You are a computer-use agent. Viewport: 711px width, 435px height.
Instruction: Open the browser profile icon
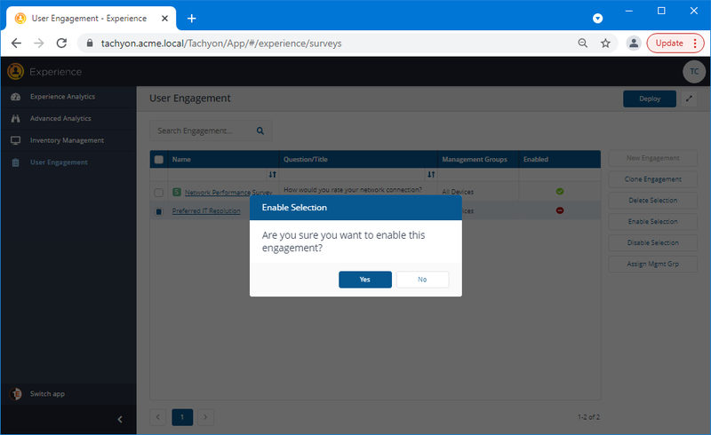[634, 43]
